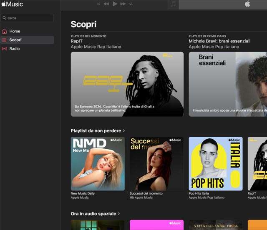Click the search magnifier icon
This screenshot has width=267, height=230.
coord(4,18)
